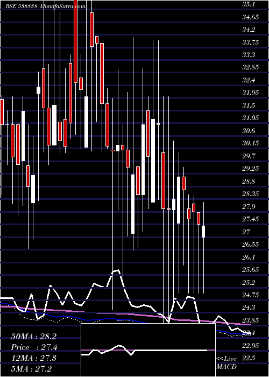Click the 30.6 price axis label
This screenshot has height=377, width=269.
point(249,131)
